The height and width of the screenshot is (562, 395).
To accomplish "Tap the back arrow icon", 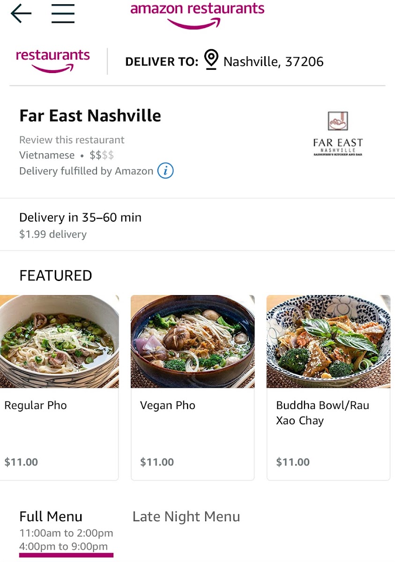I will click(x=21, y=13).
